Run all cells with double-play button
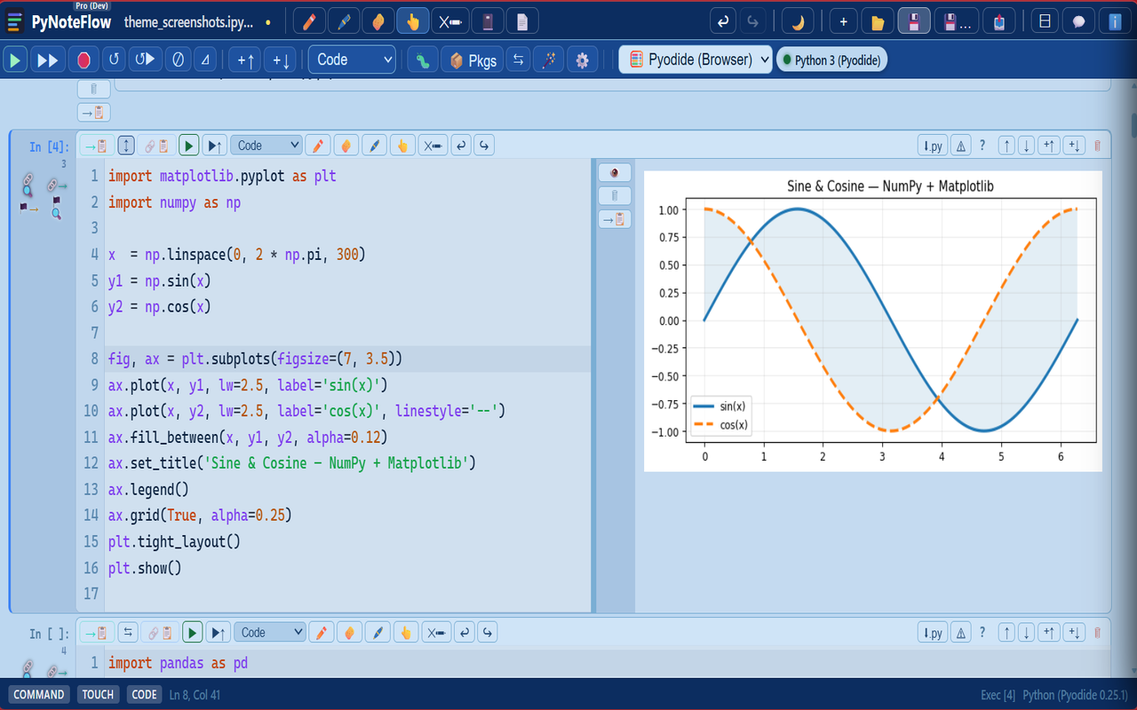This screenshot has height=710, width=1137. coord(46,59)
